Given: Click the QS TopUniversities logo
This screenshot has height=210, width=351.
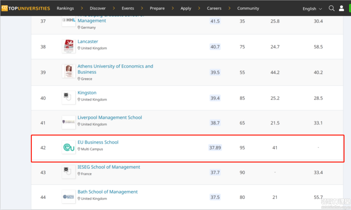Looking at the screenshot, I should click(26, 8).
